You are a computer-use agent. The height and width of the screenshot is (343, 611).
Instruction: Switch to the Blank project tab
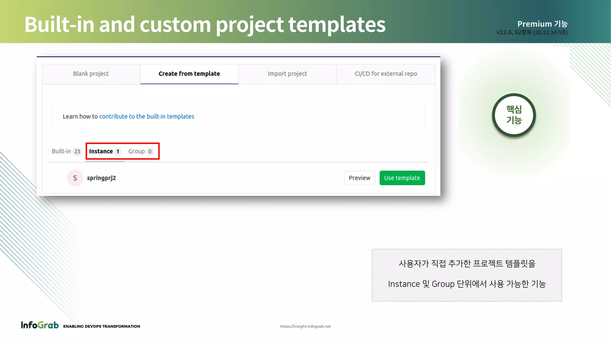[x=91, y=74]
